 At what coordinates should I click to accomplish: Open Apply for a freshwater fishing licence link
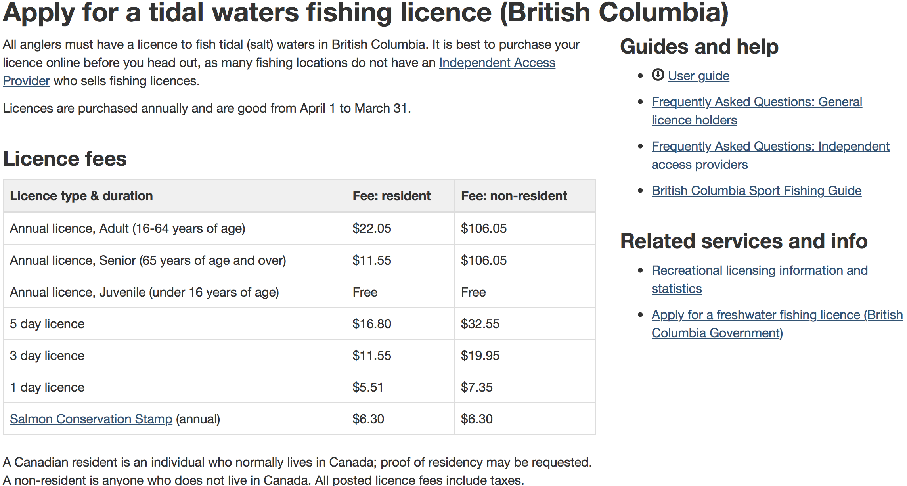[777, 324]
